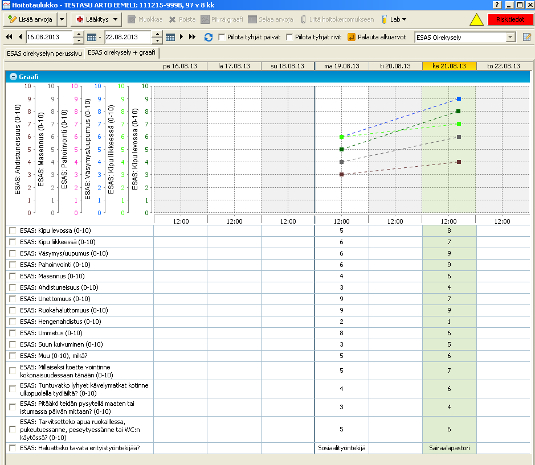Open the end date calendar picker
This screenshot has height=465, width=535.
tap(170, 37)
